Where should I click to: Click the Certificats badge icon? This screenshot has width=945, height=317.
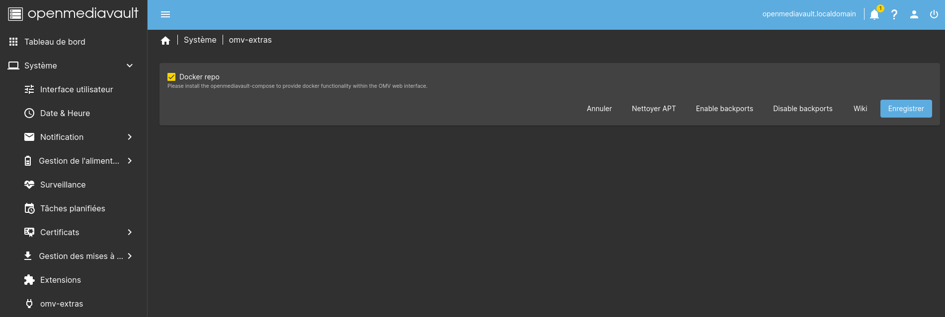tap(29, 232)
